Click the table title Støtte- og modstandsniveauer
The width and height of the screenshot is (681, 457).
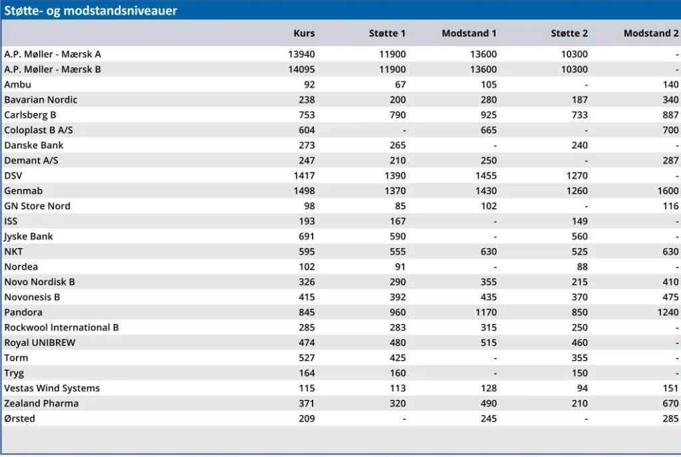(x=90, y=11)
